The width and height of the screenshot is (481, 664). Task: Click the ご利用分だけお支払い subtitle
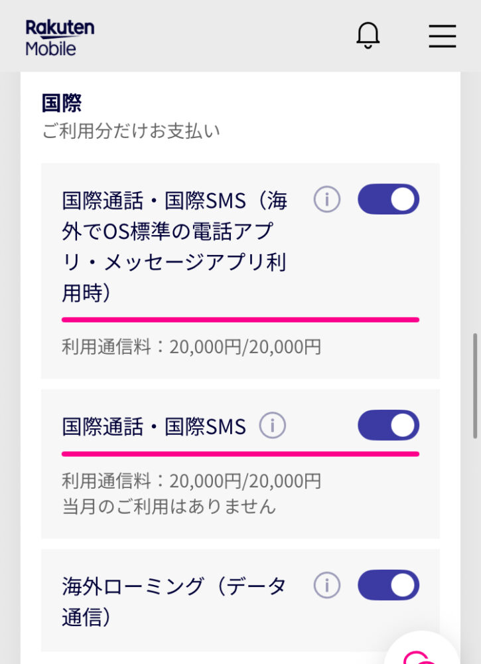click(x=131, y=131)
